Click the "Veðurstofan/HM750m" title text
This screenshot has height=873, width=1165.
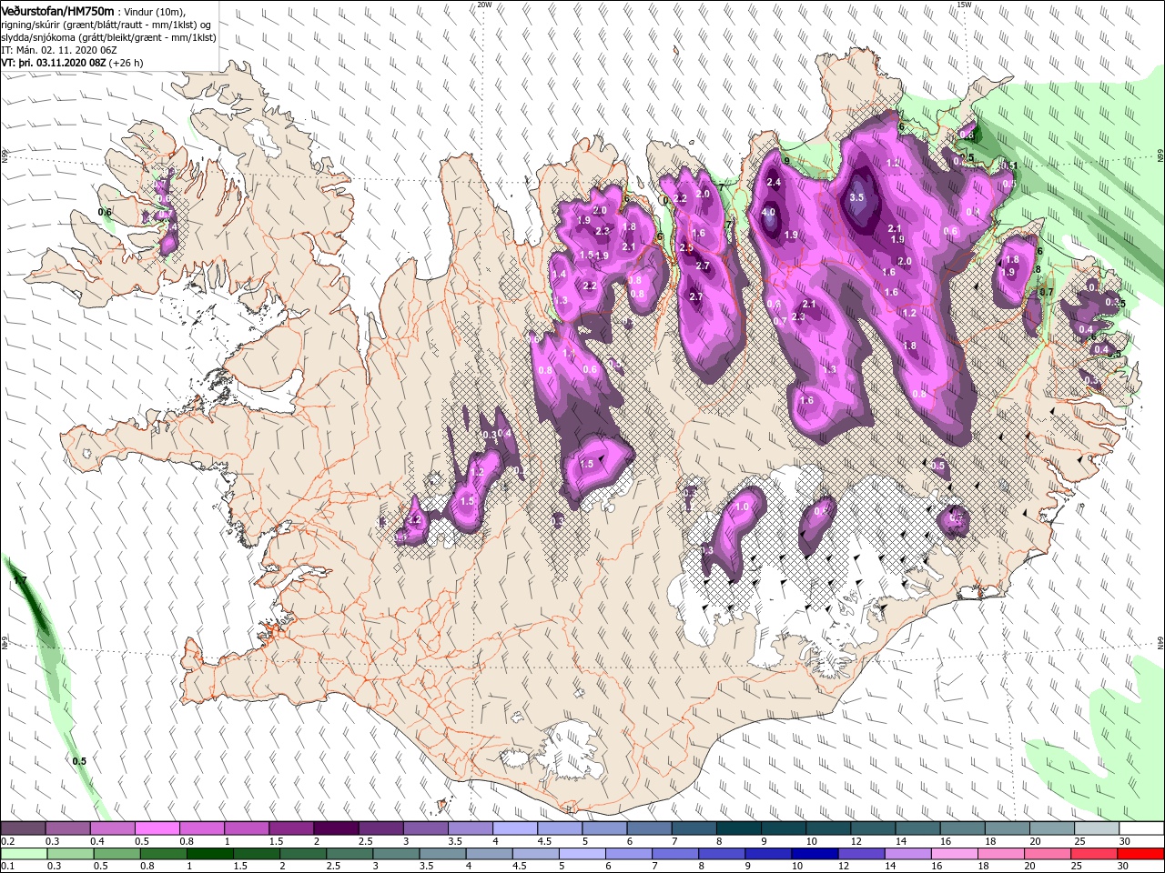(x=57, y=11)
